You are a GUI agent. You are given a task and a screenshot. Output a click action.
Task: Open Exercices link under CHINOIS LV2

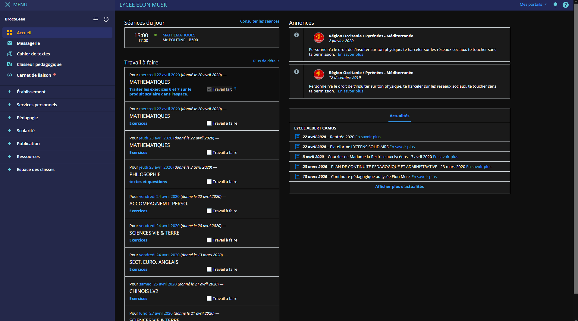pos(138,299)
